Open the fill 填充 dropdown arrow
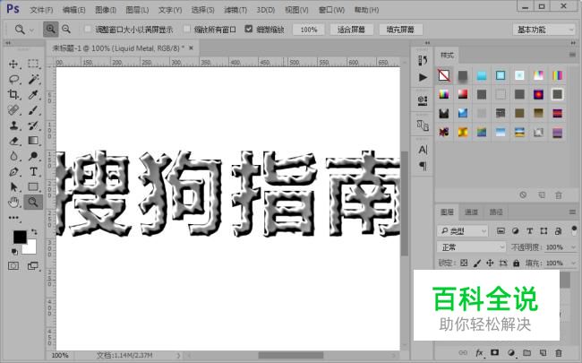The width and height of the screenshot is (582, 363). click(x=573, y=263)
